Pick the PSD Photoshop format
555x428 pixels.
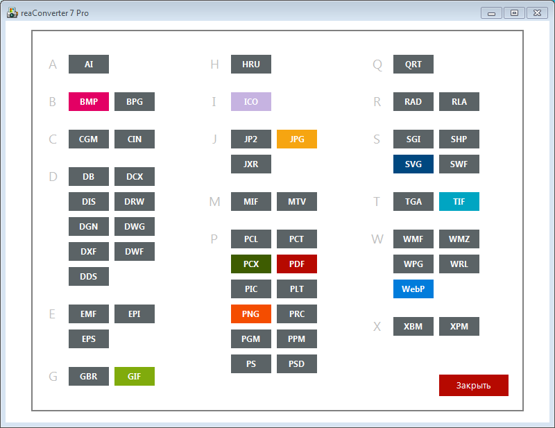[x=296, y=363]
